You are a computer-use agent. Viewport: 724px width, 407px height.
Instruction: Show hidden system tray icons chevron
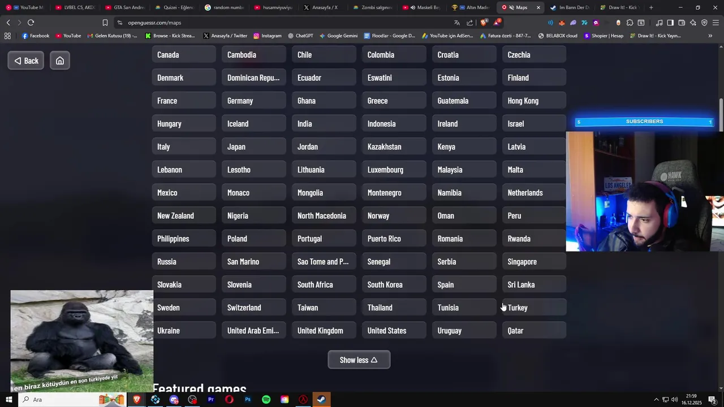point(656,400)
